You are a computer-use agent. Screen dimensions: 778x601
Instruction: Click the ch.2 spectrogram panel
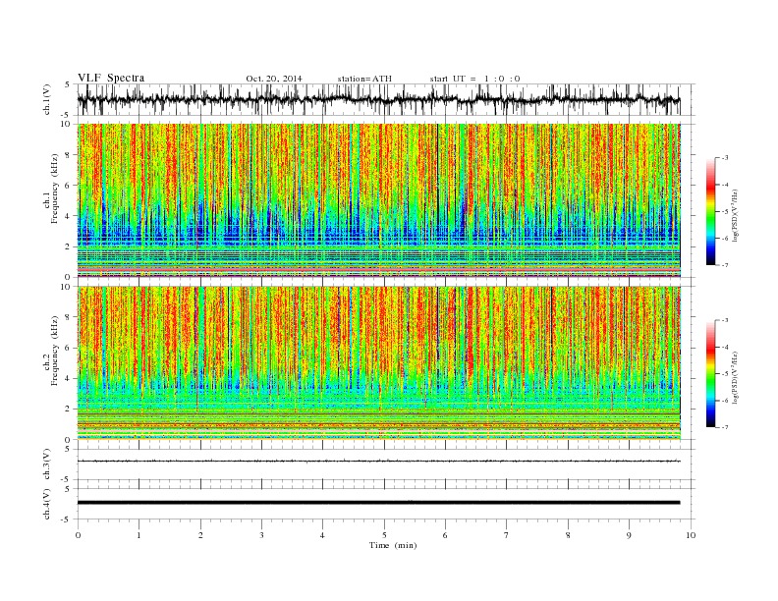click(x=379, y=363)
